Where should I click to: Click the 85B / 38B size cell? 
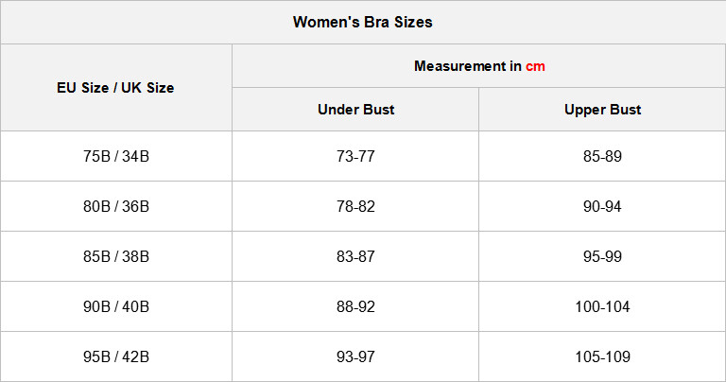(x=115, y=256)
